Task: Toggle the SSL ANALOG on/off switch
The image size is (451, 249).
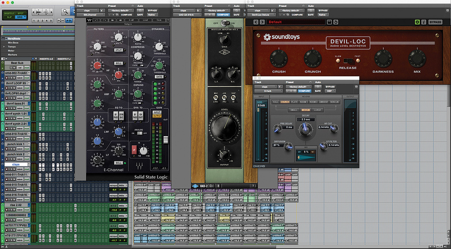Action: click(139, 133)
